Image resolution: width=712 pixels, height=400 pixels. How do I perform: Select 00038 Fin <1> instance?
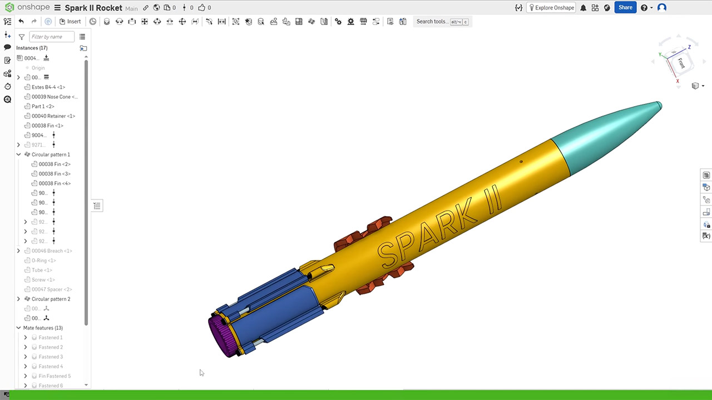coord(47,126)
